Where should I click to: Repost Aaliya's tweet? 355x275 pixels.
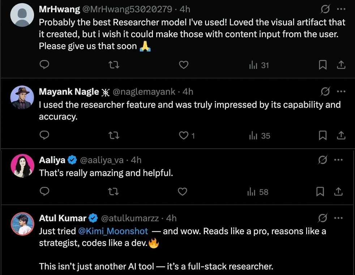114,192
